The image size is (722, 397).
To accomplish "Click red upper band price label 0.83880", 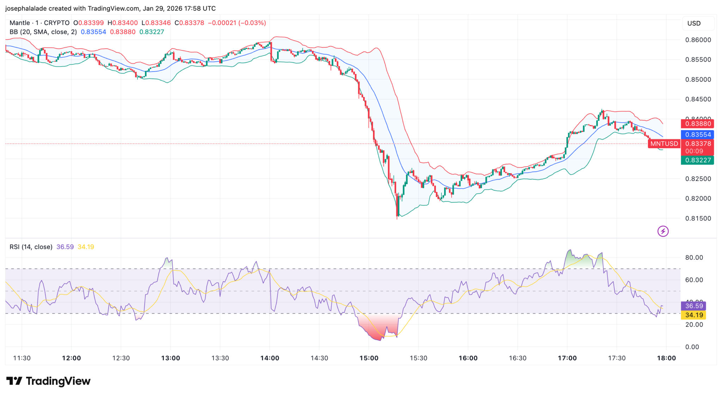I will click(698, 124).
